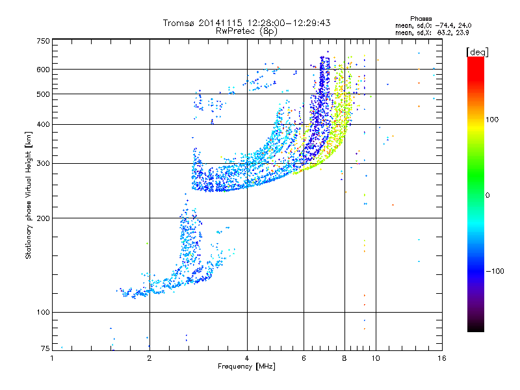Click the '6' x-axis tick label
Image resolution: width=520 pixels, height=390 pixels.
click(304, 358)
